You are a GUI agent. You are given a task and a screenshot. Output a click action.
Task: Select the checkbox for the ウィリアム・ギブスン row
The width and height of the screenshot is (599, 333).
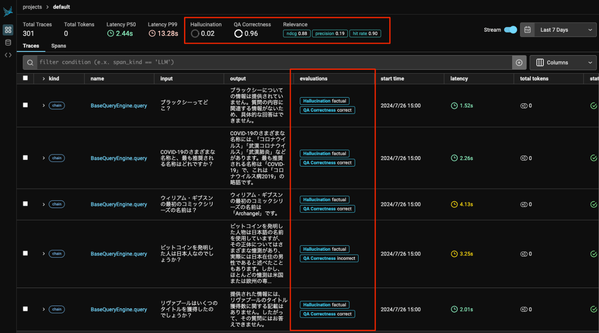(25, 204)
